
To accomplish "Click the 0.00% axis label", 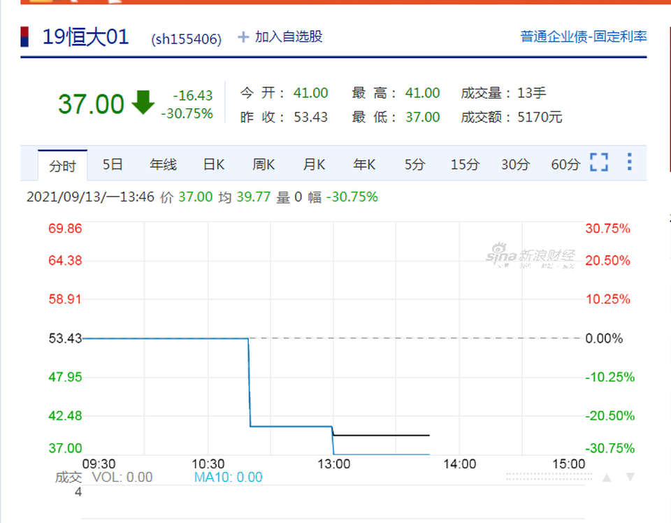I will pyautogui.click(x=604, y=338).
